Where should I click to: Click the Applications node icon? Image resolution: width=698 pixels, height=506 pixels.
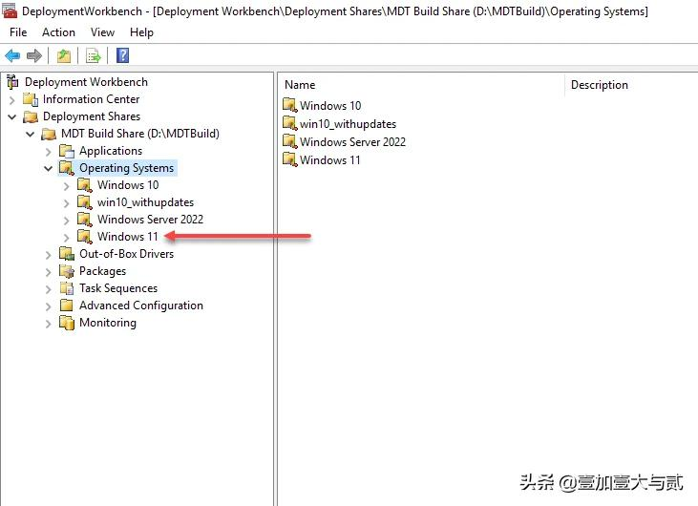pos(66,151)
